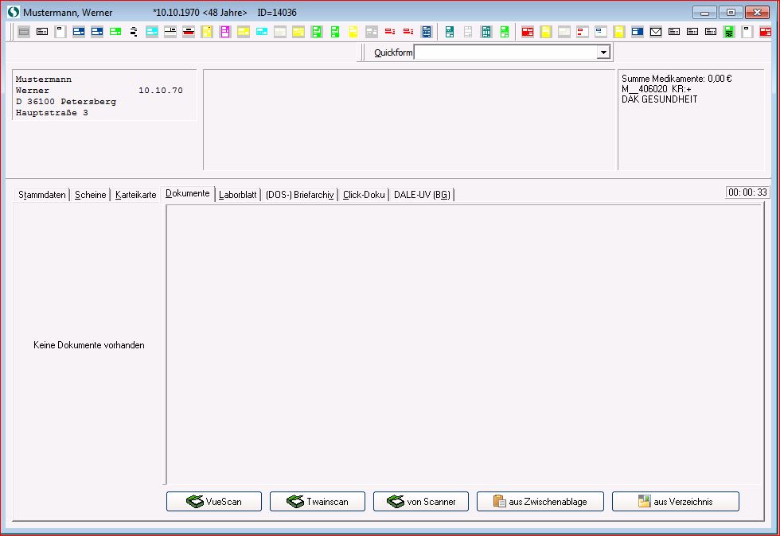Screen dimensions: 780x536
Task: Load a document 'aus Verzeichnis'
Action: (x=675, y=502)
